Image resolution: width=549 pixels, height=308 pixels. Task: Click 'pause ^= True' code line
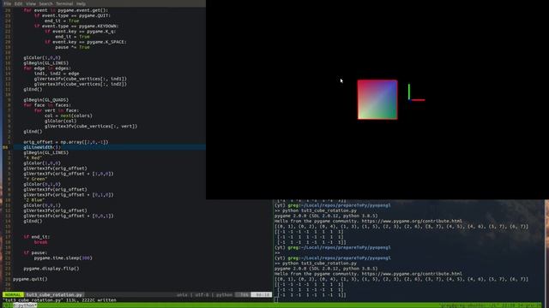pyautogui.click(x=72, y=47)
